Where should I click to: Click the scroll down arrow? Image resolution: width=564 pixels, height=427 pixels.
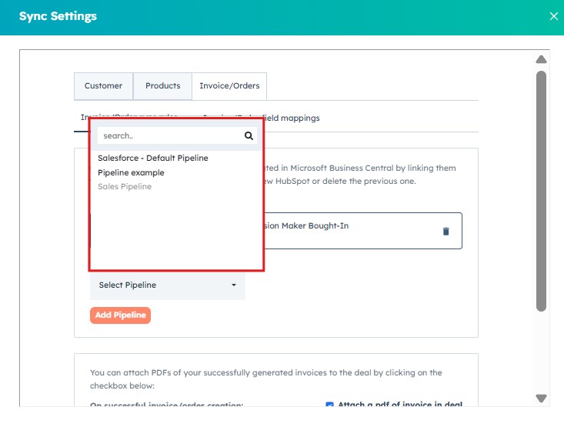tap(541, 399)
